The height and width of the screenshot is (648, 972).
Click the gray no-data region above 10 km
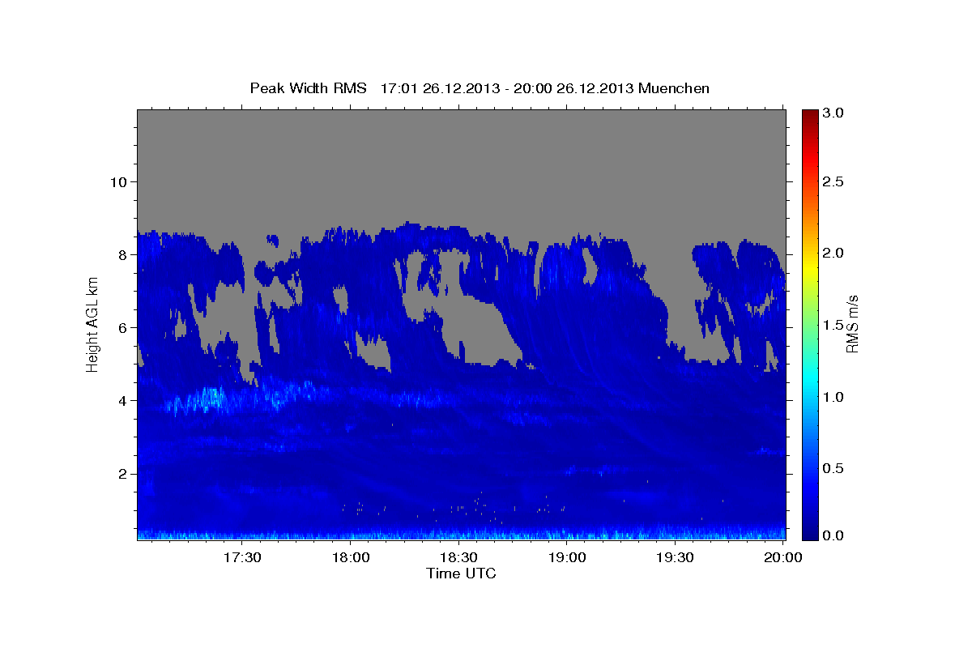point(462,144)
